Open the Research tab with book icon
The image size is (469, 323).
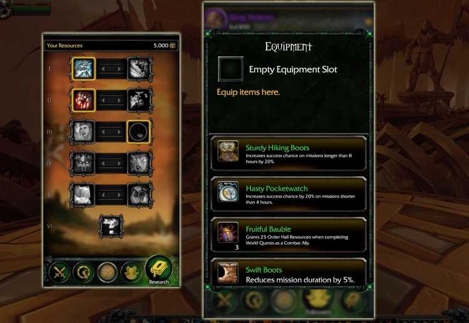pos(159,270)
